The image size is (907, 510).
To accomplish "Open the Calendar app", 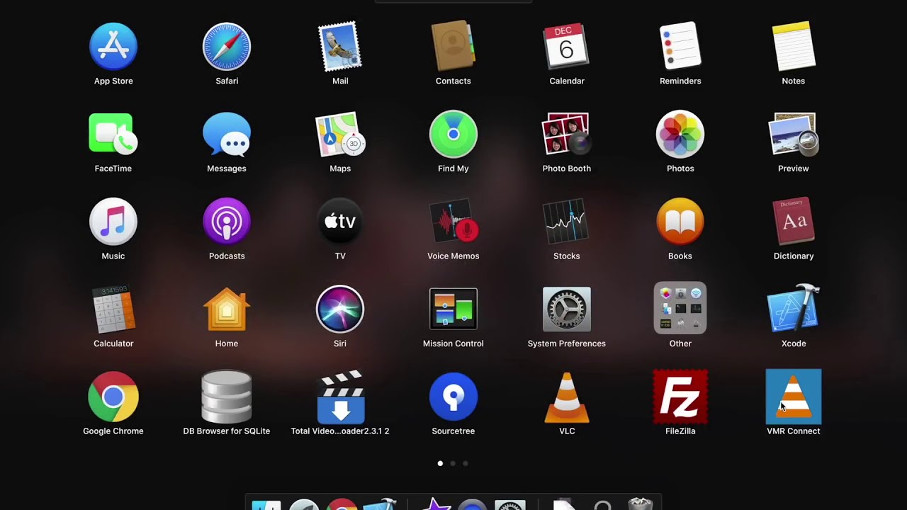I will coord(567,47).
